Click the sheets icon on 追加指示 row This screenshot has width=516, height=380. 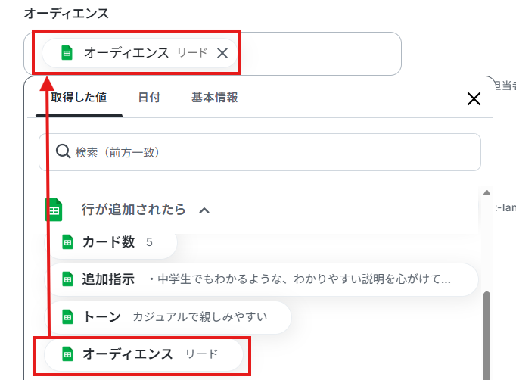(67, 279)
